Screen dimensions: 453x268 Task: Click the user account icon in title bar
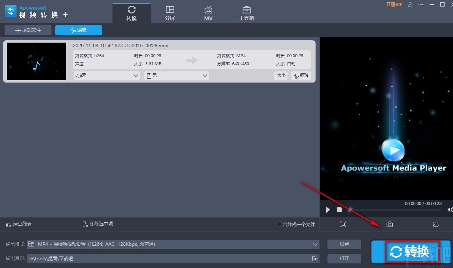(x=410, y=5)
